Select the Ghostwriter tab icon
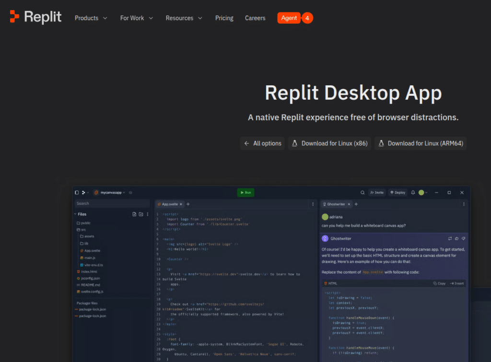Screen dimensions: 491x362 pyautogui.click(x=325, y=204)
